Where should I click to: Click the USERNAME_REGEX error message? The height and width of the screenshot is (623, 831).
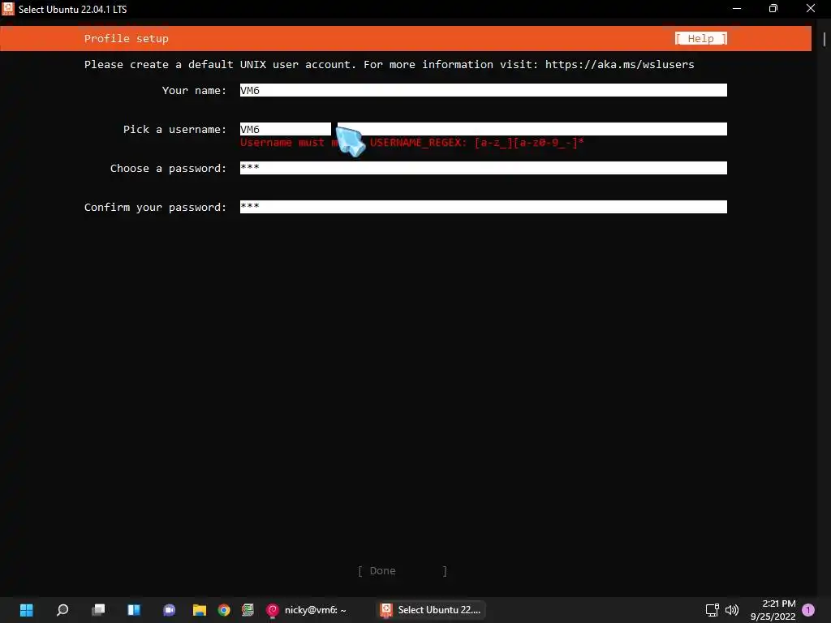[x=411, y=143]
